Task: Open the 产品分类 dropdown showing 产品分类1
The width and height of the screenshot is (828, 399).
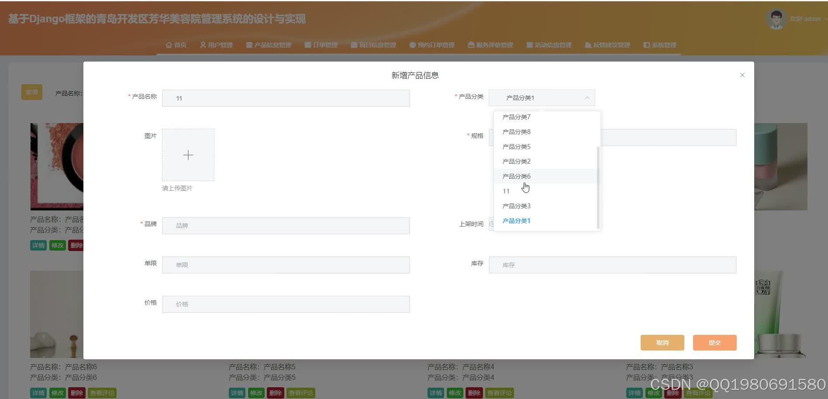Action: coord(542,98)
